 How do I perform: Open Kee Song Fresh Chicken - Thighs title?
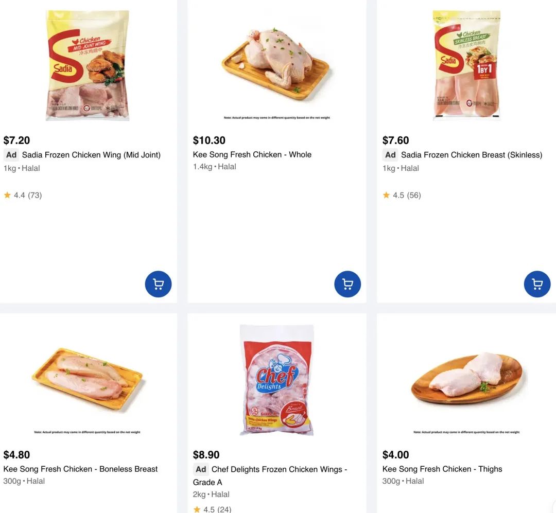442,469
